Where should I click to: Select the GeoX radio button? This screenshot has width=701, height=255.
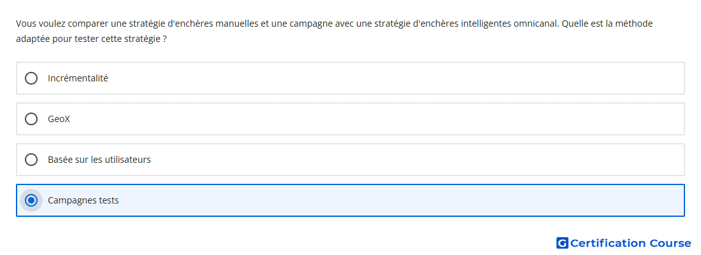click(x=31, y=119)
